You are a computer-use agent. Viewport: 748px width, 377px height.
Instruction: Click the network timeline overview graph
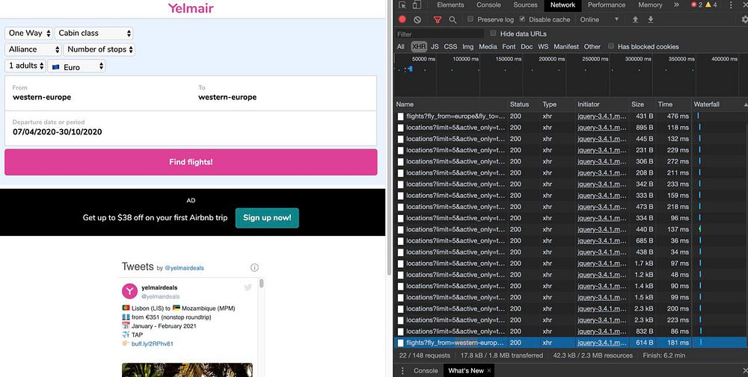(x=571, y=75)
